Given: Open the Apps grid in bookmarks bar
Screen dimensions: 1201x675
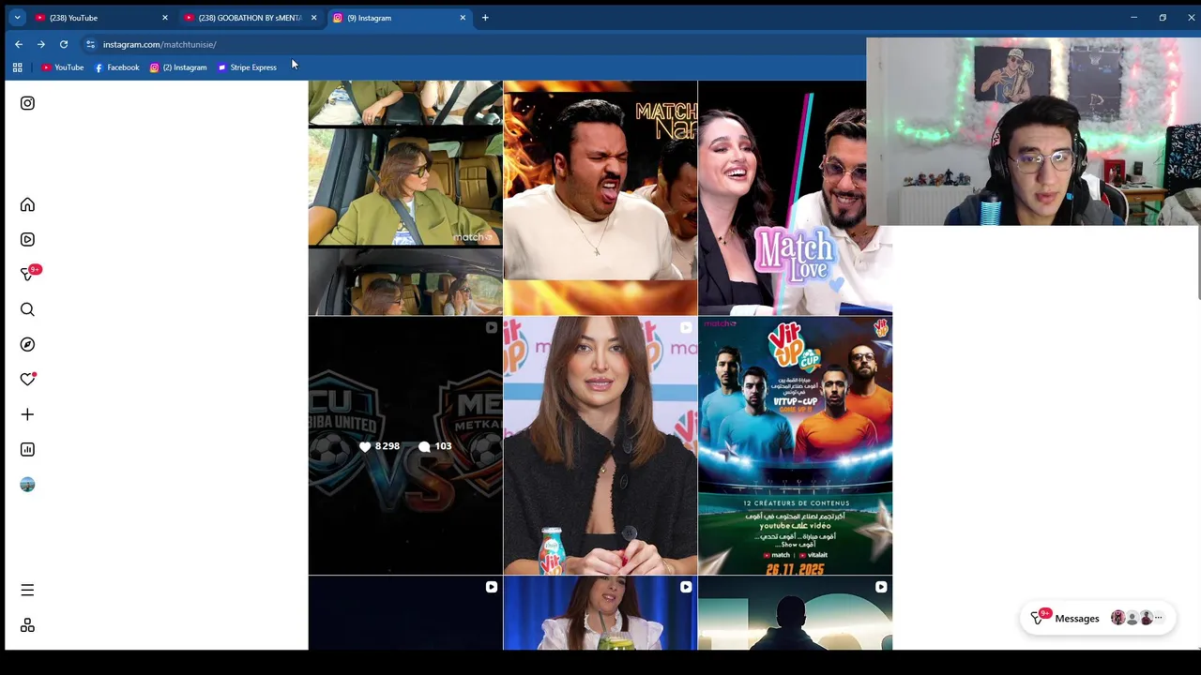Looking at the screenshot, I should (17, 67).
